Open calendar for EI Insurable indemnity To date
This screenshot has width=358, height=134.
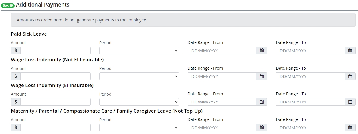click(350, 102)
